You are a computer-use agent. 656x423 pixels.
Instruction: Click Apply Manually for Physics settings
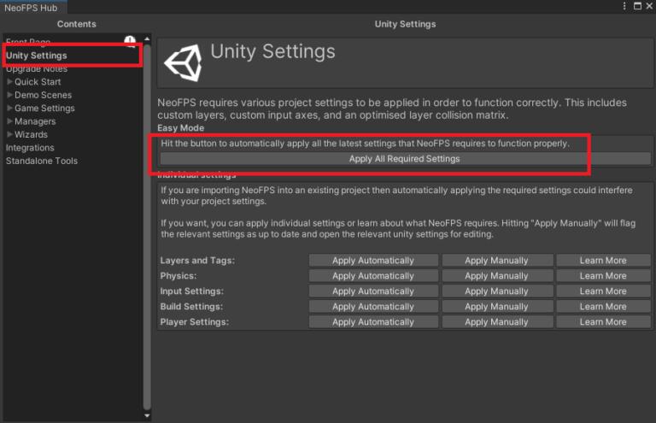point(496,276)
